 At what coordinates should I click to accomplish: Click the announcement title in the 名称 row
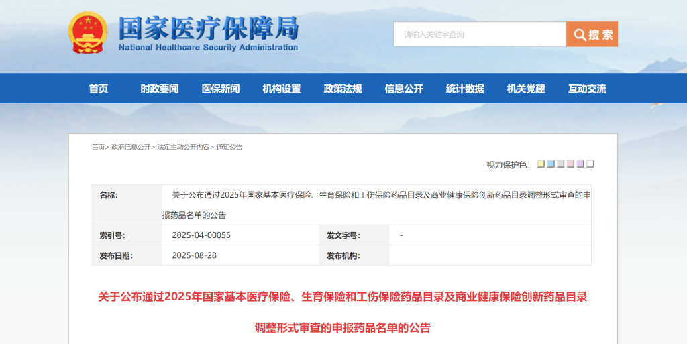pyautogui.click(x=376, y=205)
